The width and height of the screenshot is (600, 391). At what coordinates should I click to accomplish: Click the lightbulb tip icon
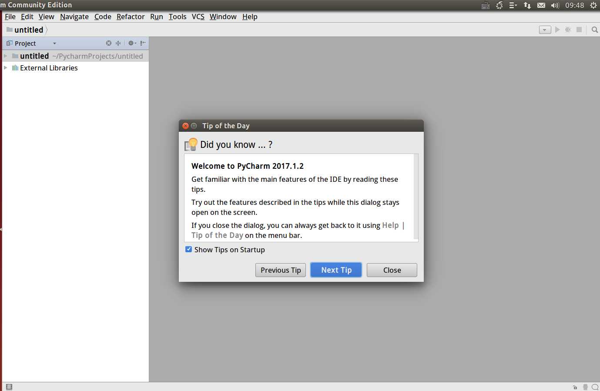(x=191, y=144)
